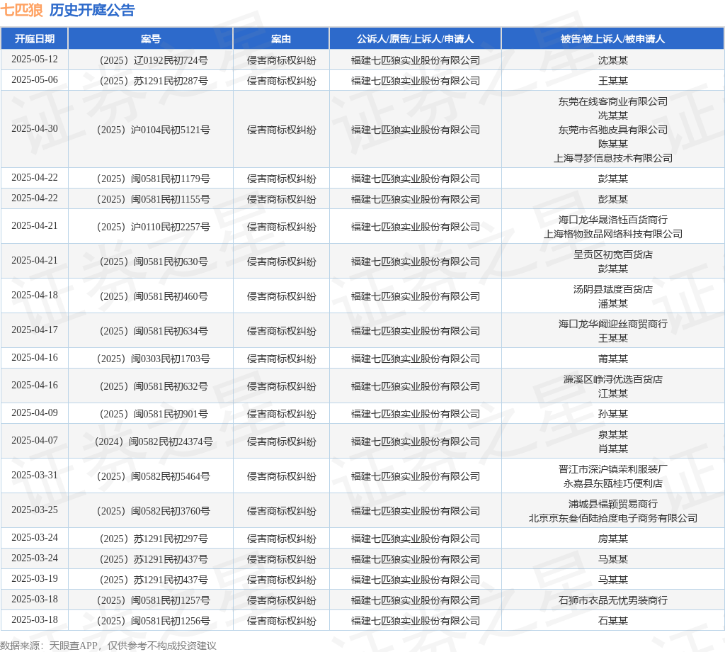Select defendant 江某某
This screenshot has height=652, width=725.
(613, 393)
